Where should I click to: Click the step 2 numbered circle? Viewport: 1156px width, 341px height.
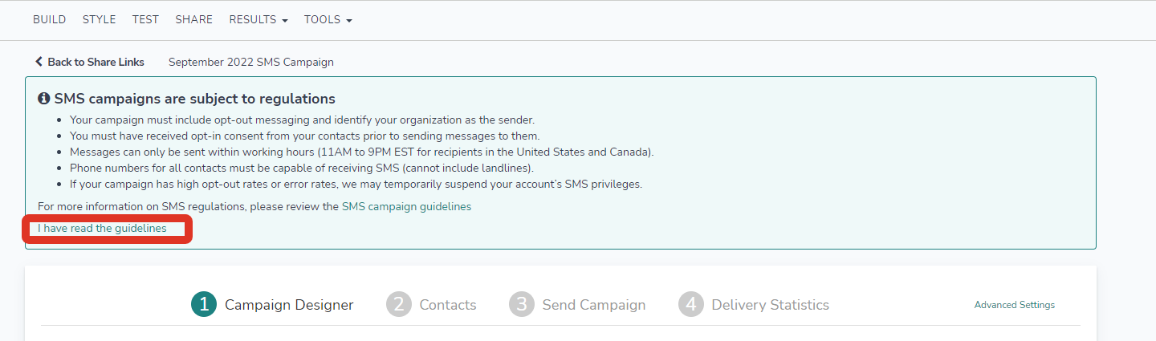399,305
